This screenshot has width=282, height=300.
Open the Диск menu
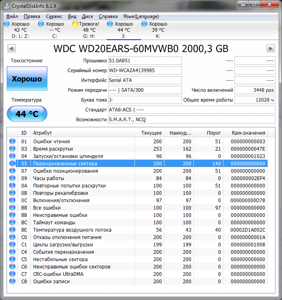click(x=87, y=16)
